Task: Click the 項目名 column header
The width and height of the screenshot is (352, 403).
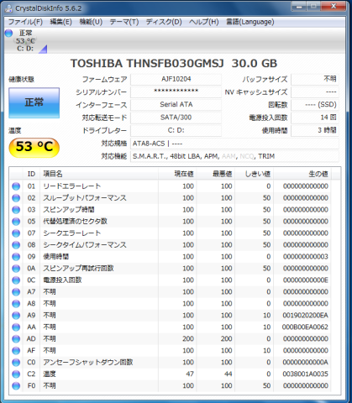Action: [x=99, y=174]
